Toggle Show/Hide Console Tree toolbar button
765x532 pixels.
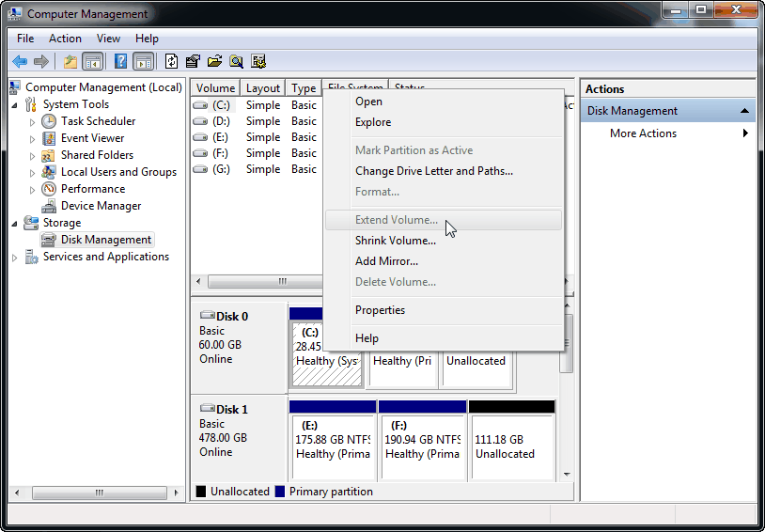(93, 61)
